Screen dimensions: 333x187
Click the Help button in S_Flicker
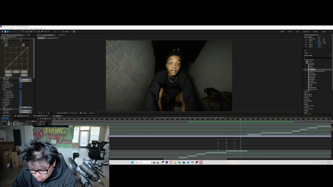25,107
